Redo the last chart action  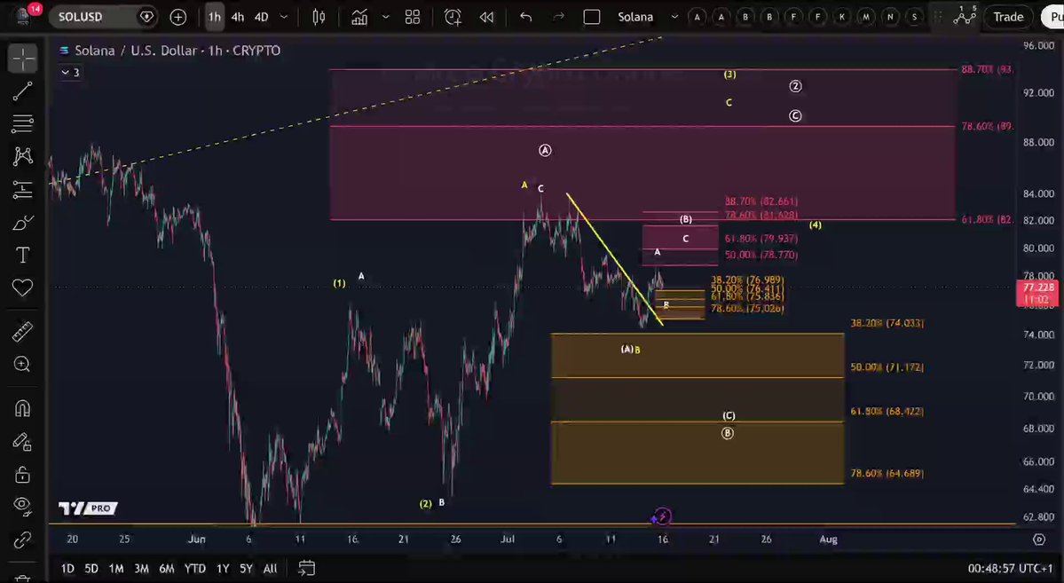point(558,17)
